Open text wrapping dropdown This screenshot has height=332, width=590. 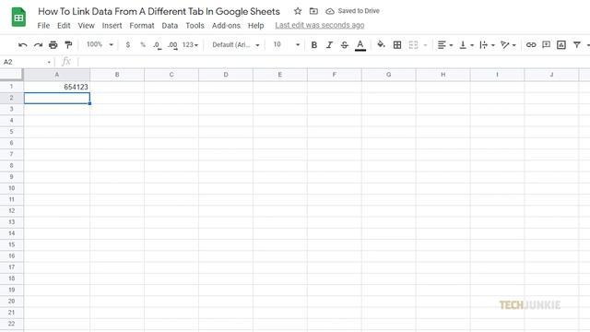click(488, 45)
